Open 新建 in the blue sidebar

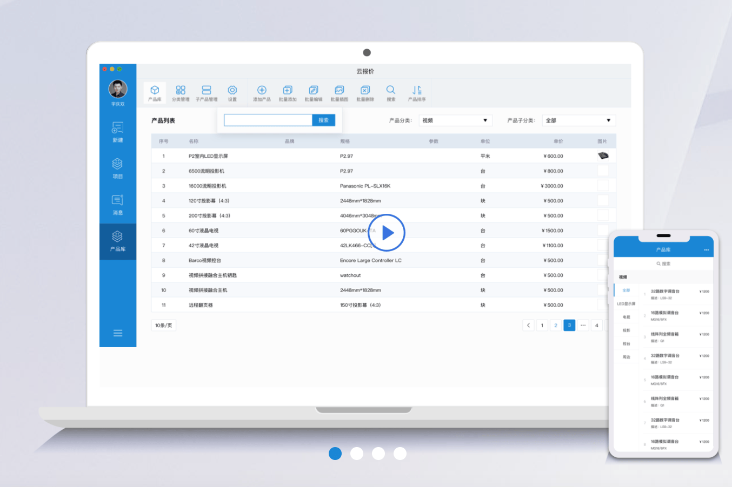pos(118,132)
